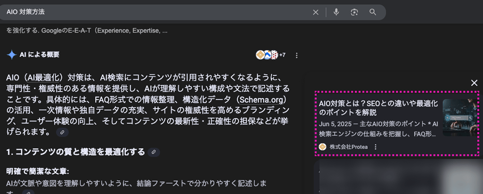Open the AIO article thumbnail image
This screenshot has width=483, height=194.
click(x=460, y=117)
